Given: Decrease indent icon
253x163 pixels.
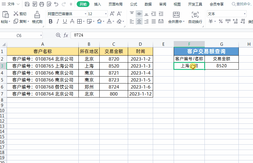Looking at the screenshot, I should pyautogui.click(x=154, y=14).
